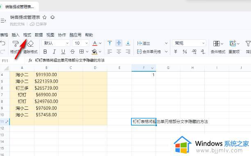This screenshot has height=156, width=251.
Task: Toggle italic formatting
Action: [x=54, y=52]
